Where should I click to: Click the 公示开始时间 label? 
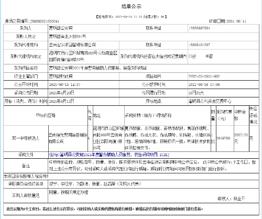[x=26, y=84]
